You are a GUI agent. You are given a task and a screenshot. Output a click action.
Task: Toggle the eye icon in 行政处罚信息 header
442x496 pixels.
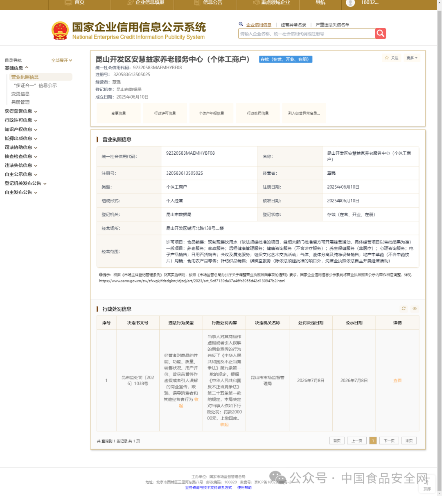pyautogui.click(x=415, y=309)
